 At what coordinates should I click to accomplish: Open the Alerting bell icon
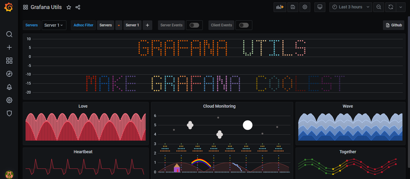click(x=9, y=87)
